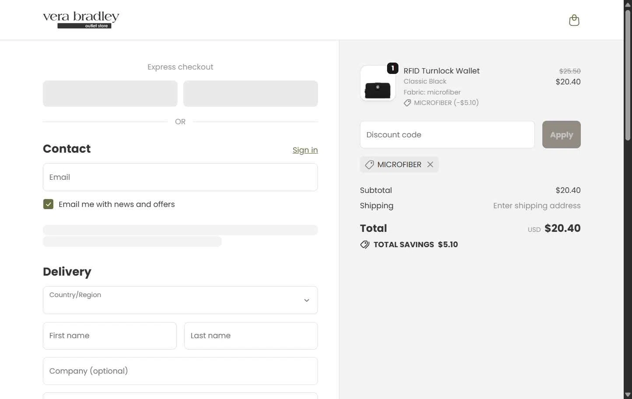
Task: Click the tag icon under Fabric: microfiber
Action: [x=407, y=103]
